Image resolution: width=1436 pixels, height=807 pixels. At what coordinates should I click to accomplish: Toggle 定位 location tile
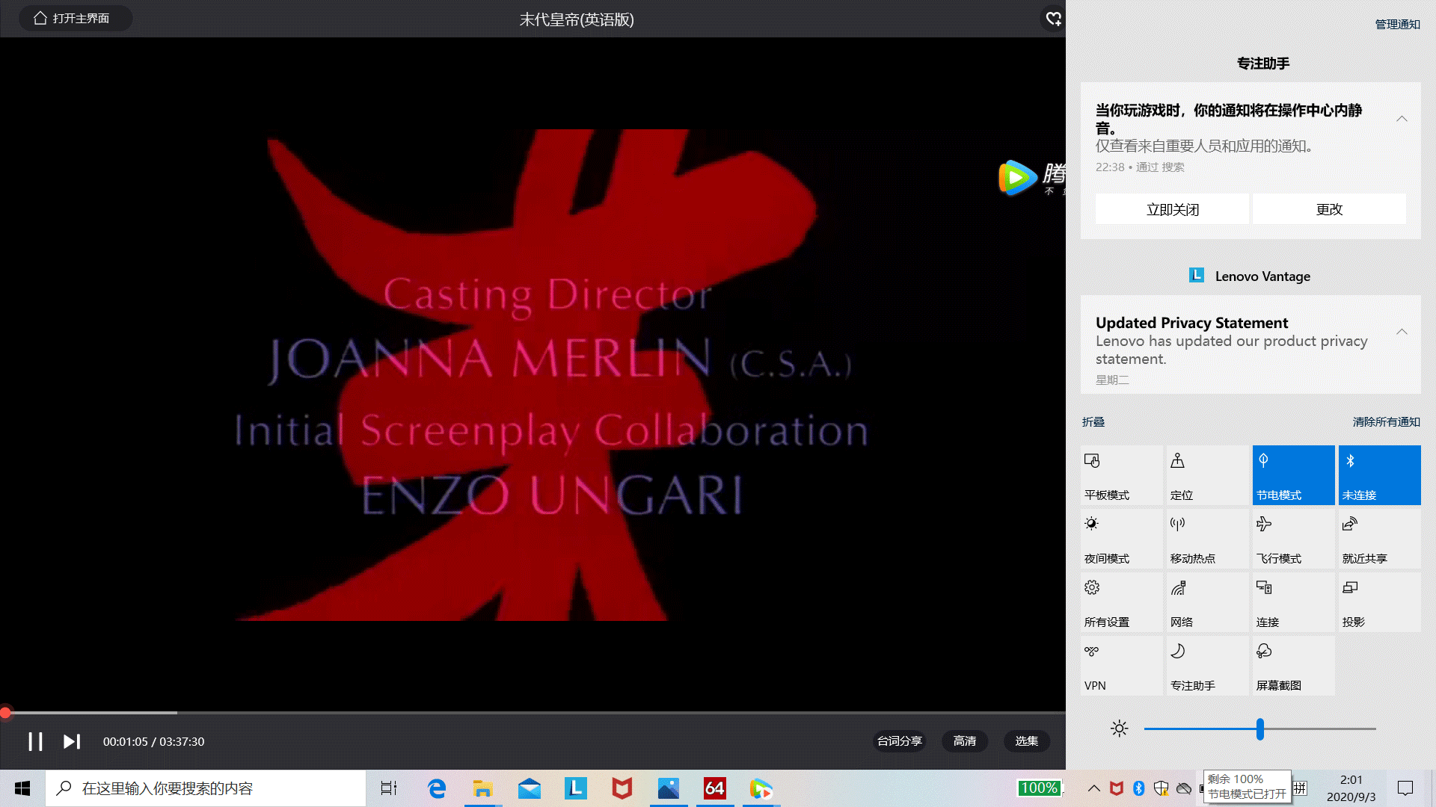(1207, 475)
